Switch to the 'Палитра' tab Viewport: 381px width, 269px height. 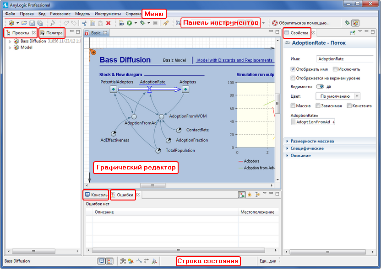pos(52,33)
